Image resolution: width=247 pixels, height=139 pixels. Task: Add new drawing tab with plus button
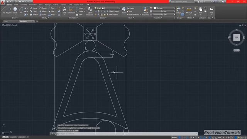[37, 21]
